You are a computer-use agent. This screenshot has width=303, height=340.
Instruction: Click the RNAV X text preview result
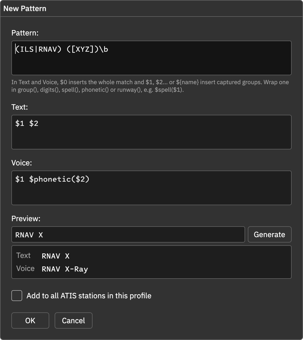pyautogui.click(x=56, y=256)
